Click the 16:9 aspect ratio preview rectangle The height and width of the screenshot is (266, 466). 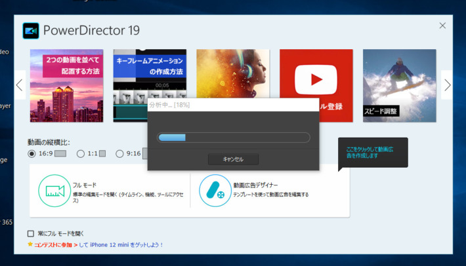[x=60, y=154]
